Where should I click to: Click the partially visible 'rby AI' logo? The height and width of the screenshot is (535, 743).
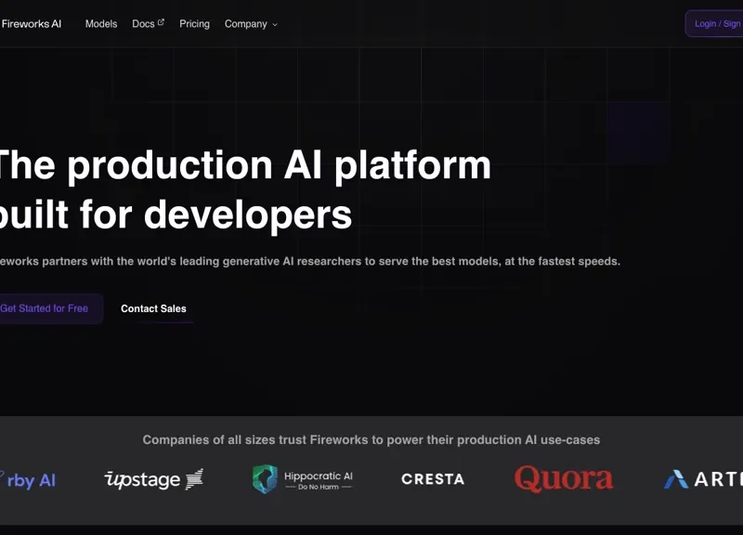coord(30,480)
